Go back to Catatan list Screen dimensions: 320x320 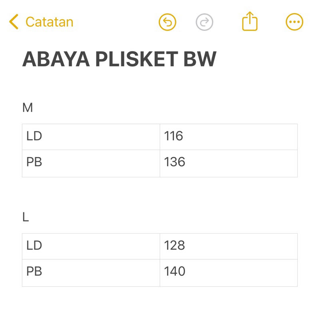pyautogui.click(x=49, y=22)
